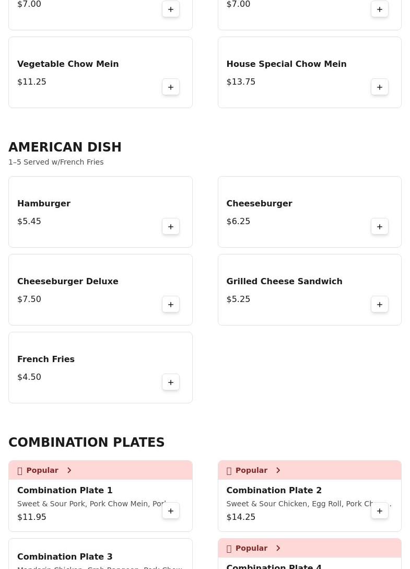Add Vegetable Chow Mein to cart
This screenshot has width=410, height=569.
171,87
